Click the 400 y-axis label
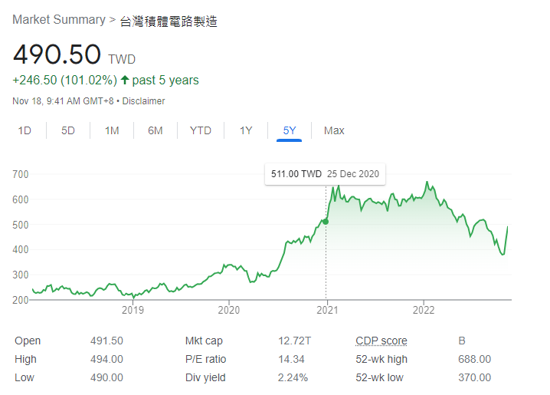Viewport: 550px width, 395px height. [x=21, y=249]
